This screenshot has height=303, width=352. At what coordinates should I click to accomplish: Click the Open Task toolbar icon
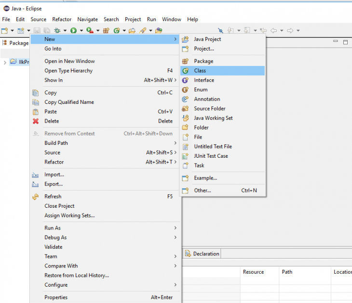pyautogui.click(x=159, y=30)
